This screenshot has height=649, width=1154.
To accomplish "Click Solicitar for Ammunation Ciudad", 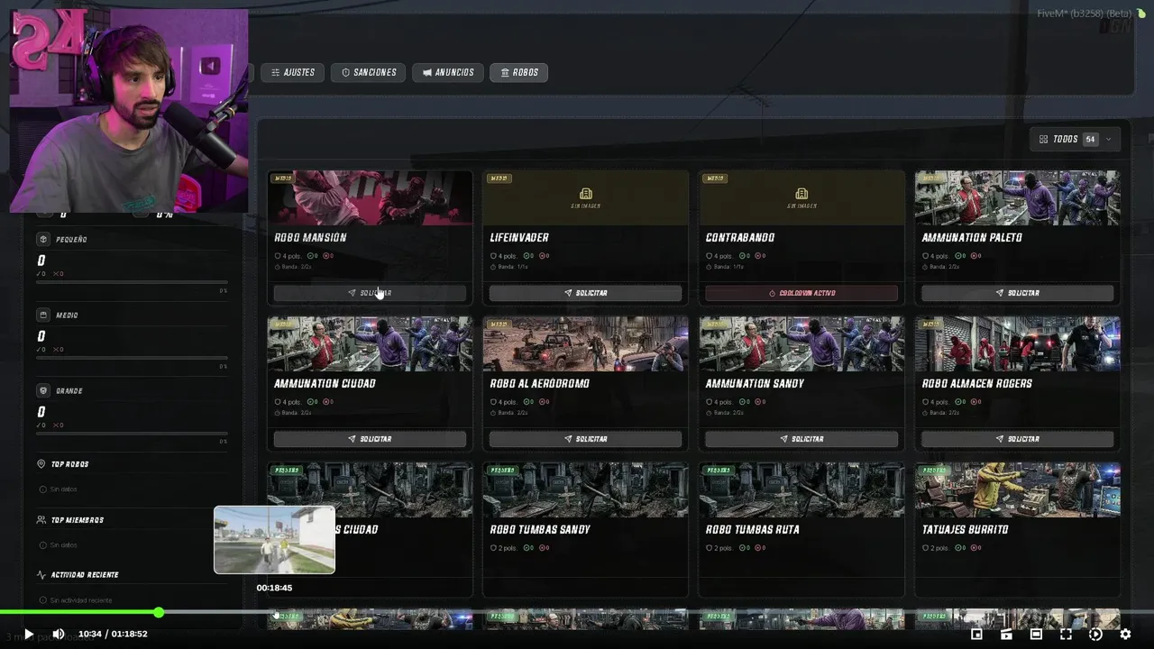I will click(x=370, y=439).
